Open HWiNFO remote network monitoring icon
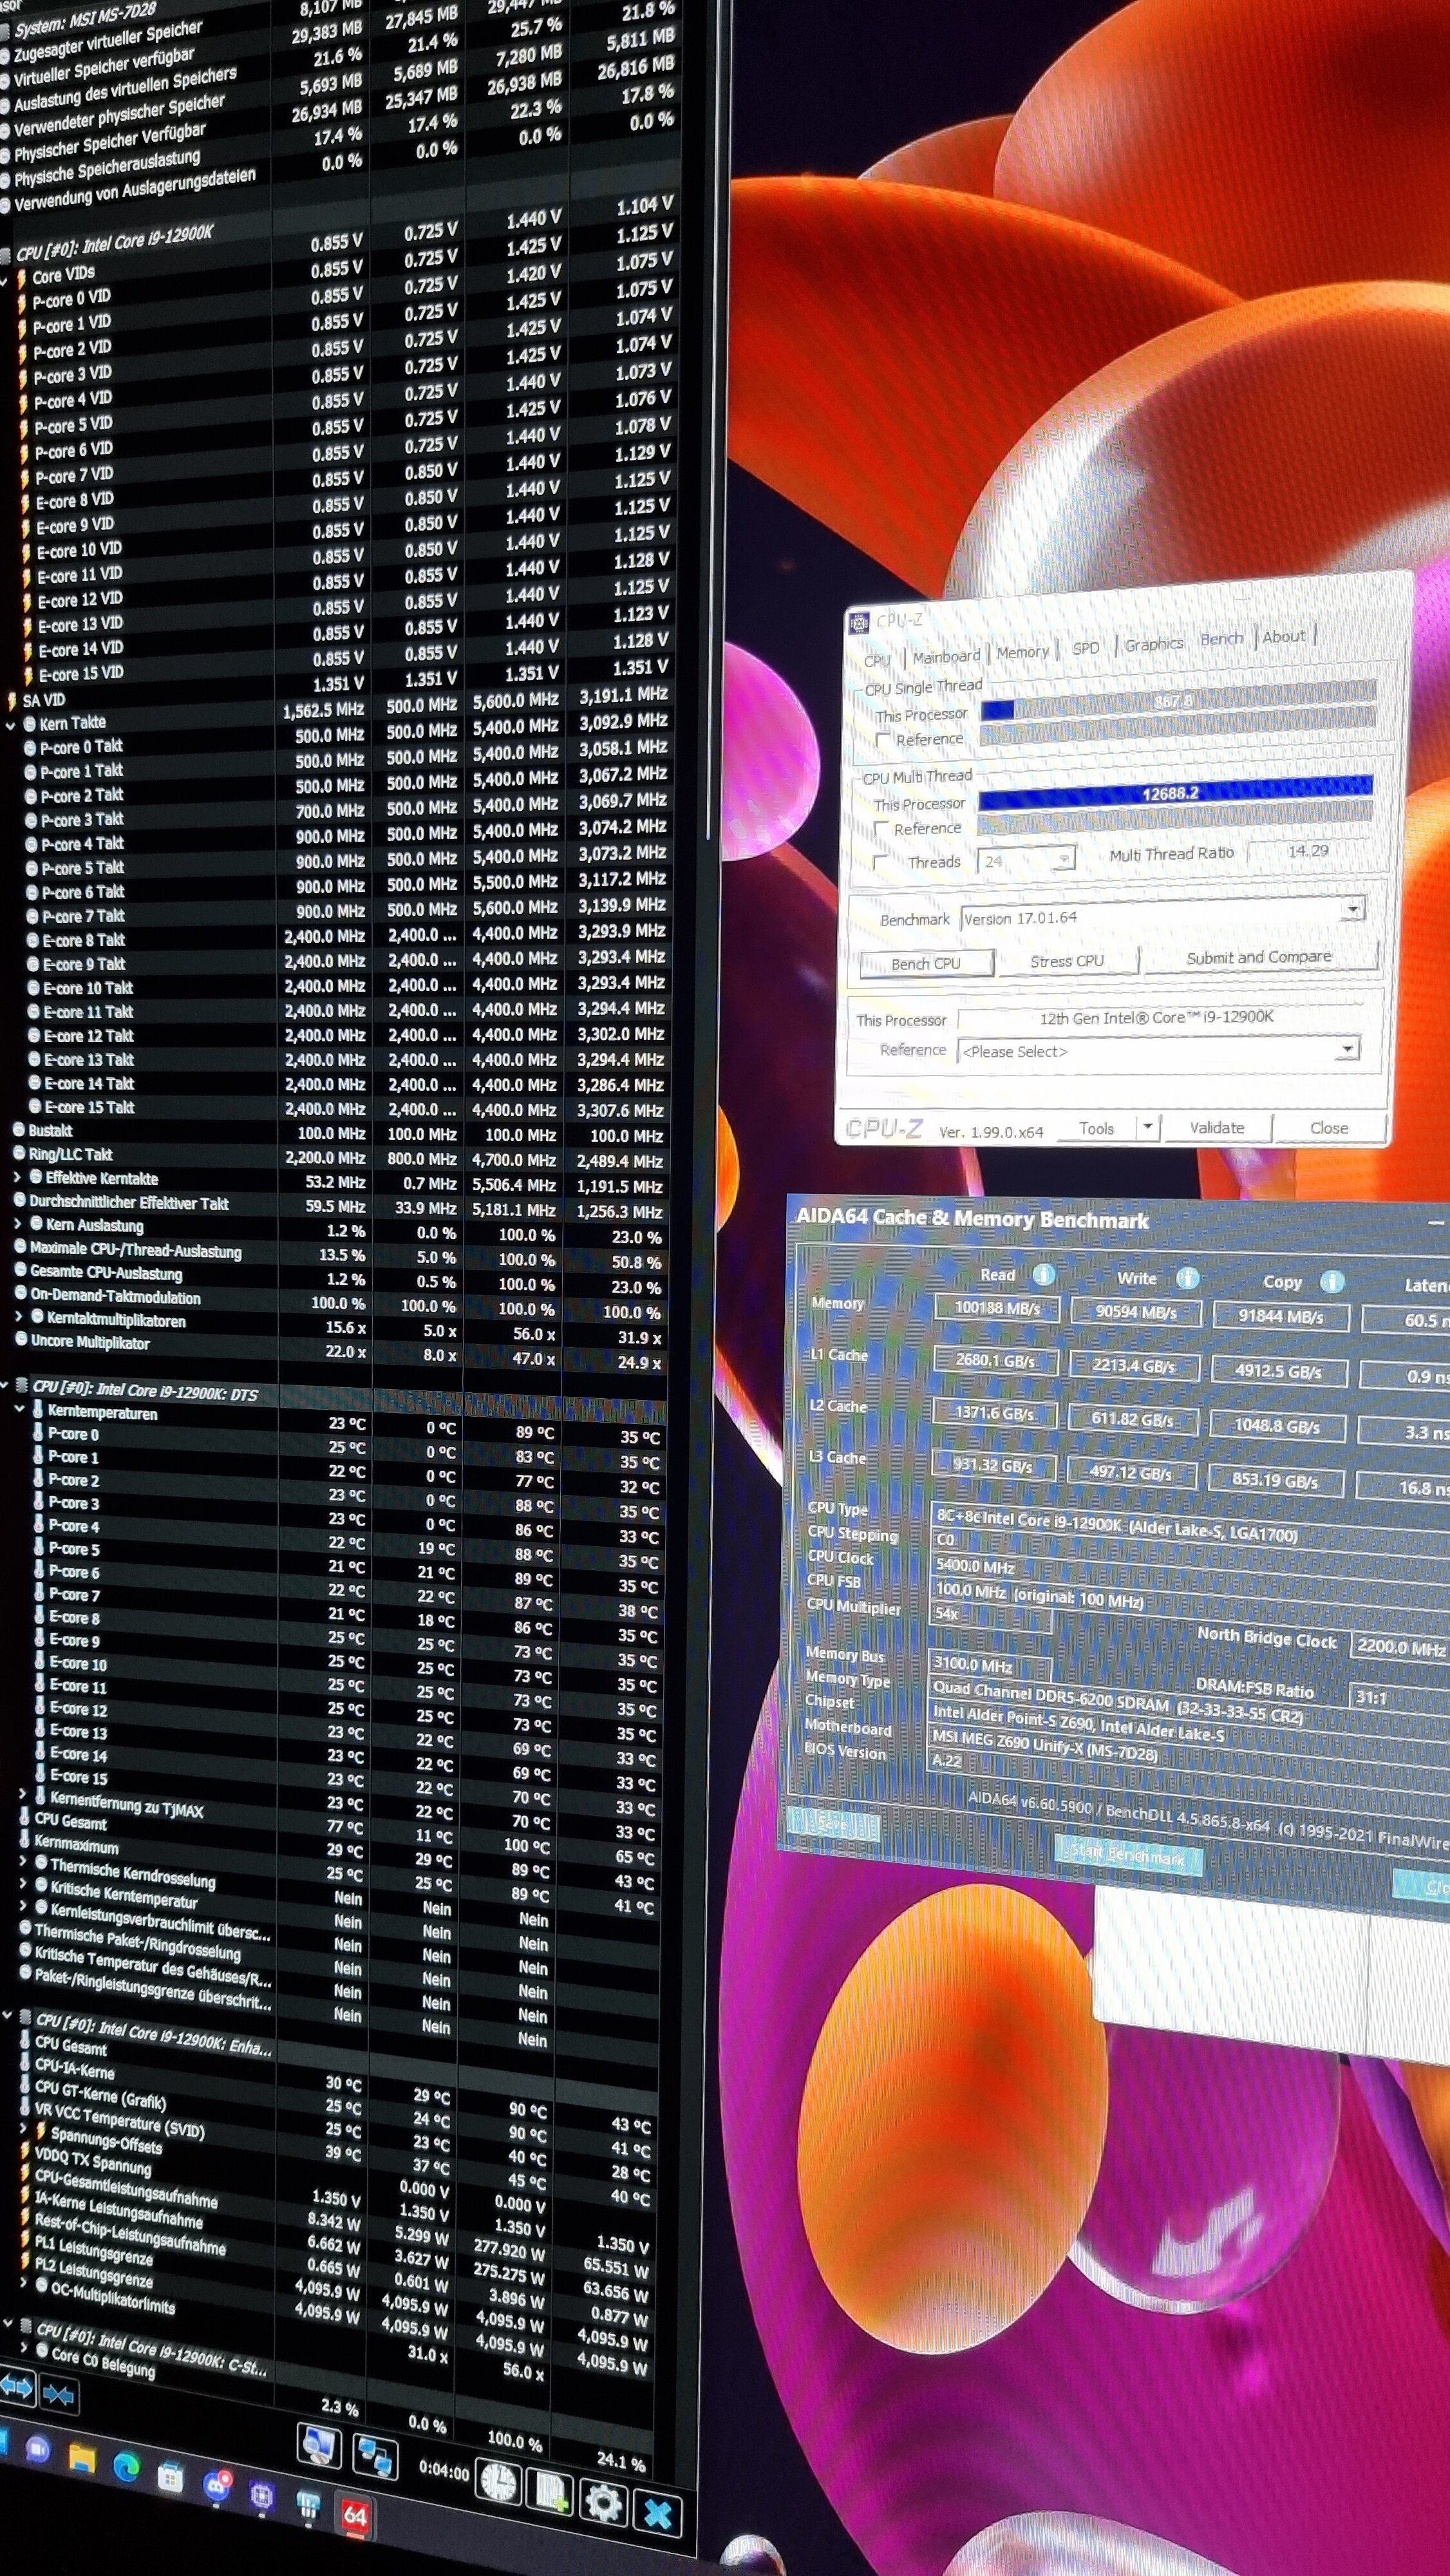 376,2456
